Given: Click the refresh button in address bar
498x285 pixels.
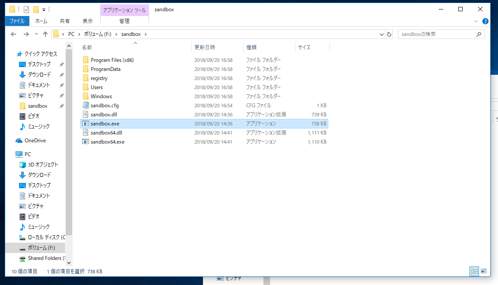Looking at the screenshot, I should 389,34.
